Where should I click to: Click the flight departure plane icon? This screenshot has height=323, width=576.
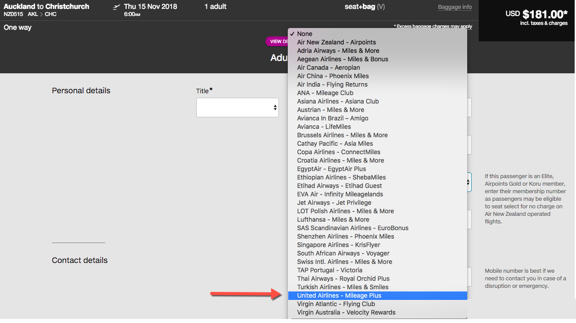coord(116,7)
